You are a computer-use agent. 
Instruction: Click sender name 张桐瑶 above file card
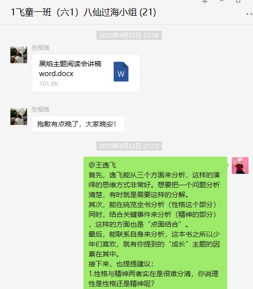[x=41, y=48]
